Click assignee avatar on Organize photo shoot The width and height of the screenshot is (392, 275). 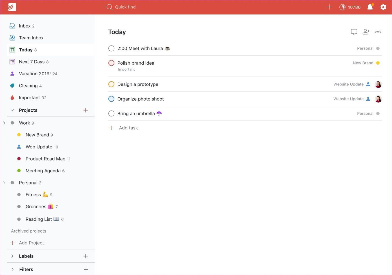tap(378, 99)
